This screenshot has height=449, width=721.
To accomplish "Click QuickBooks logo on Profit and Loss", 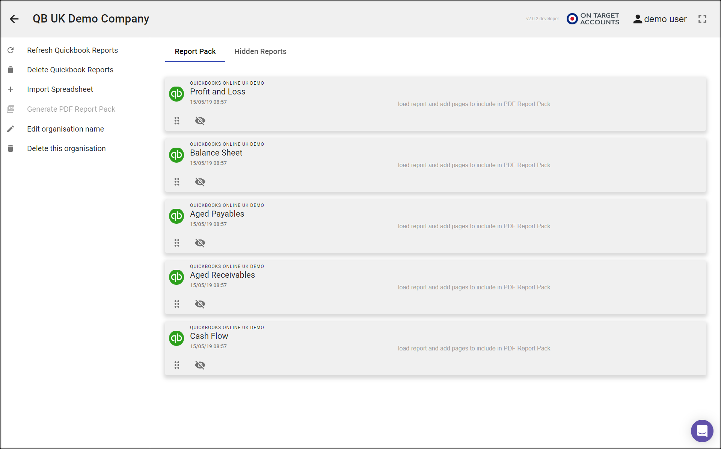I will click(x=176, y=94).
